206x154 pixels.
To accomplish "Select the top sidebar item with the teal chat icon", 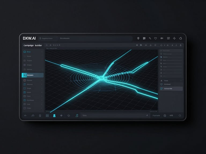I will coord(32,52).
